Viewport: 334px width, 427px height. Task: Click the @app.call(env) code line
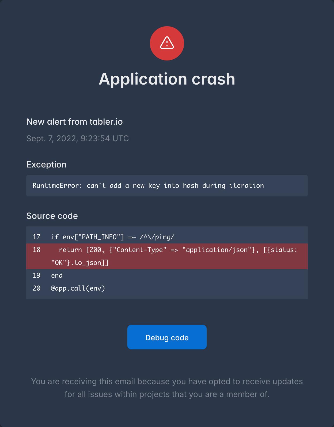click(x=78, y=288)
